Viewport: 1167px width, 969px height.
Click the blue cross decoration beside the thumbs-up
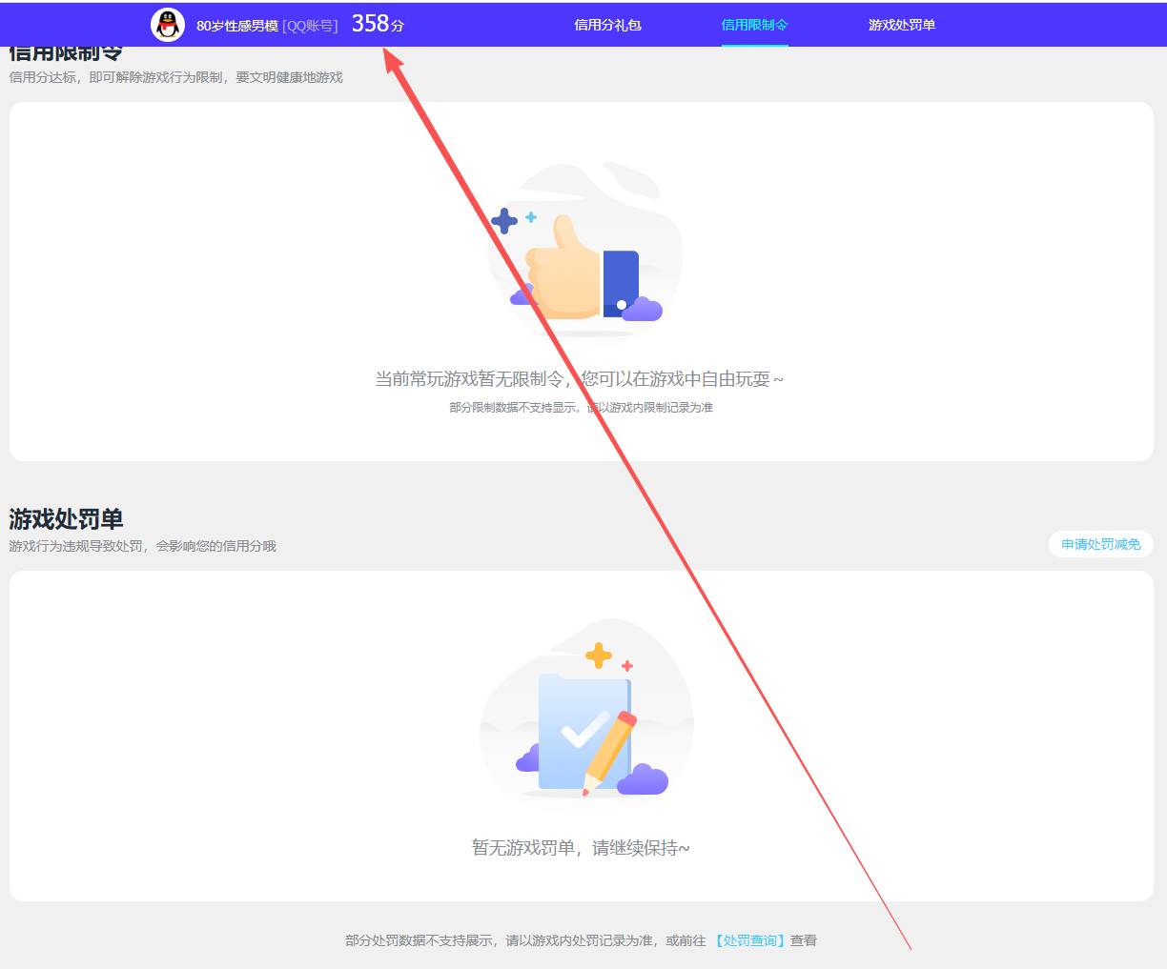[504, 221]
